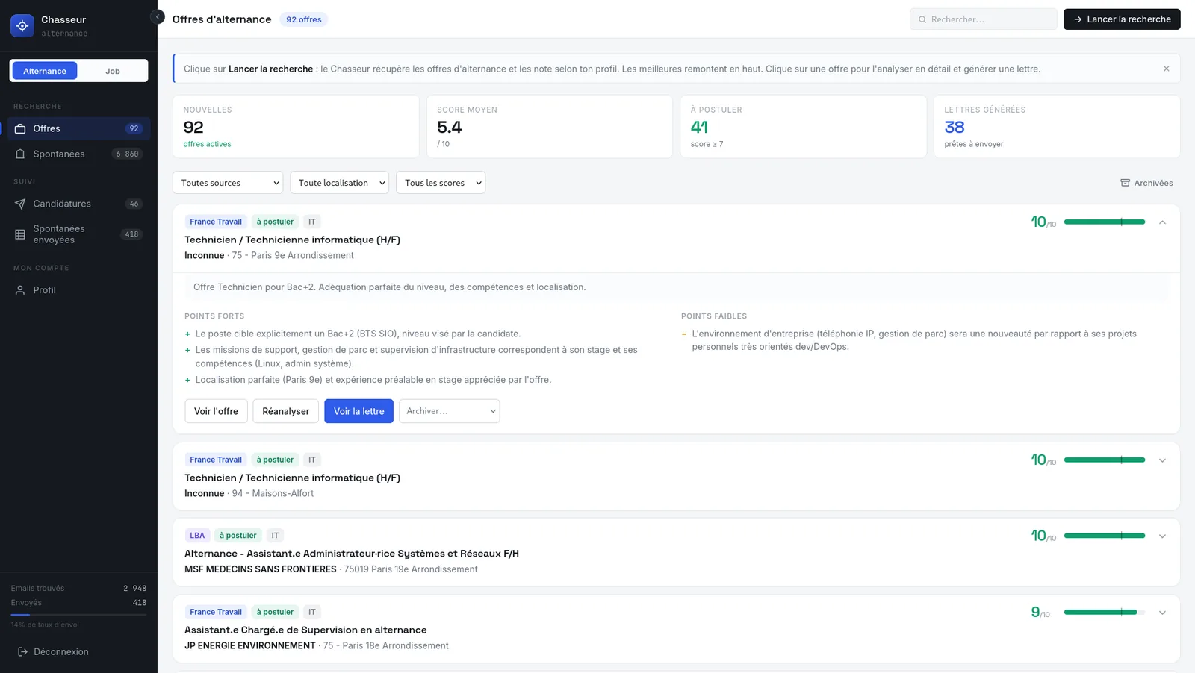This screenshot has width=1195, height=673.
Task: Click the user icon beside Profil
Action: (20, 290)
